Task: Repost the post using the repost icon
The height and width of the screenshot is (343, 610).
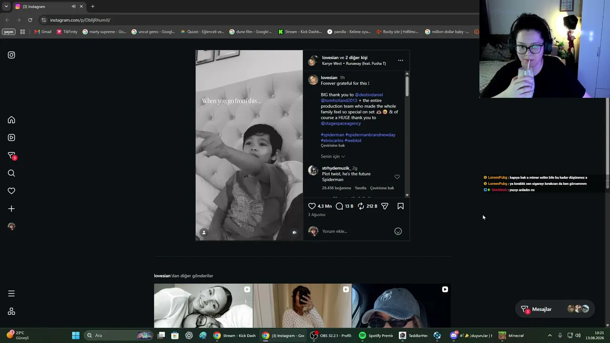Action: pyautogui.click(x=361, y=206)
